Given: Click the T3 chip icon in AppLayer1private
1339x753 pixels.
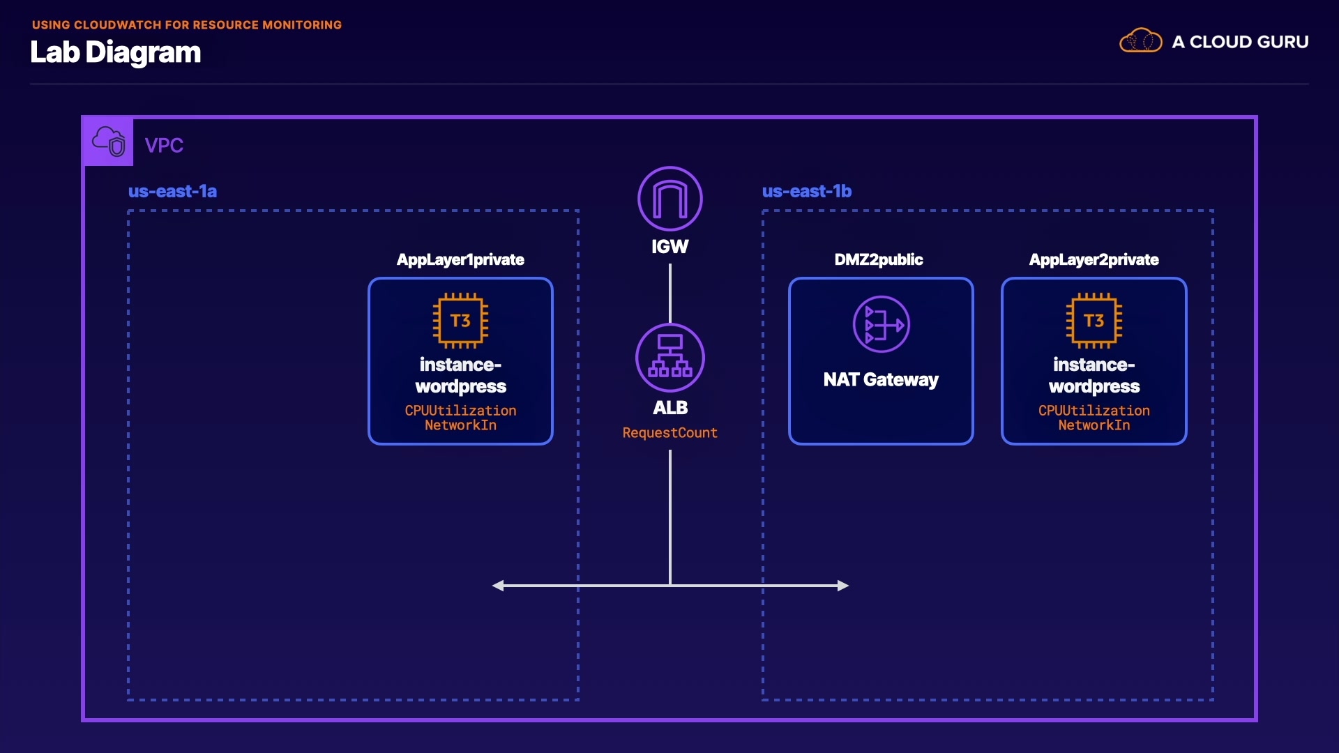Looking at the screenshot, I should point(460,321).
